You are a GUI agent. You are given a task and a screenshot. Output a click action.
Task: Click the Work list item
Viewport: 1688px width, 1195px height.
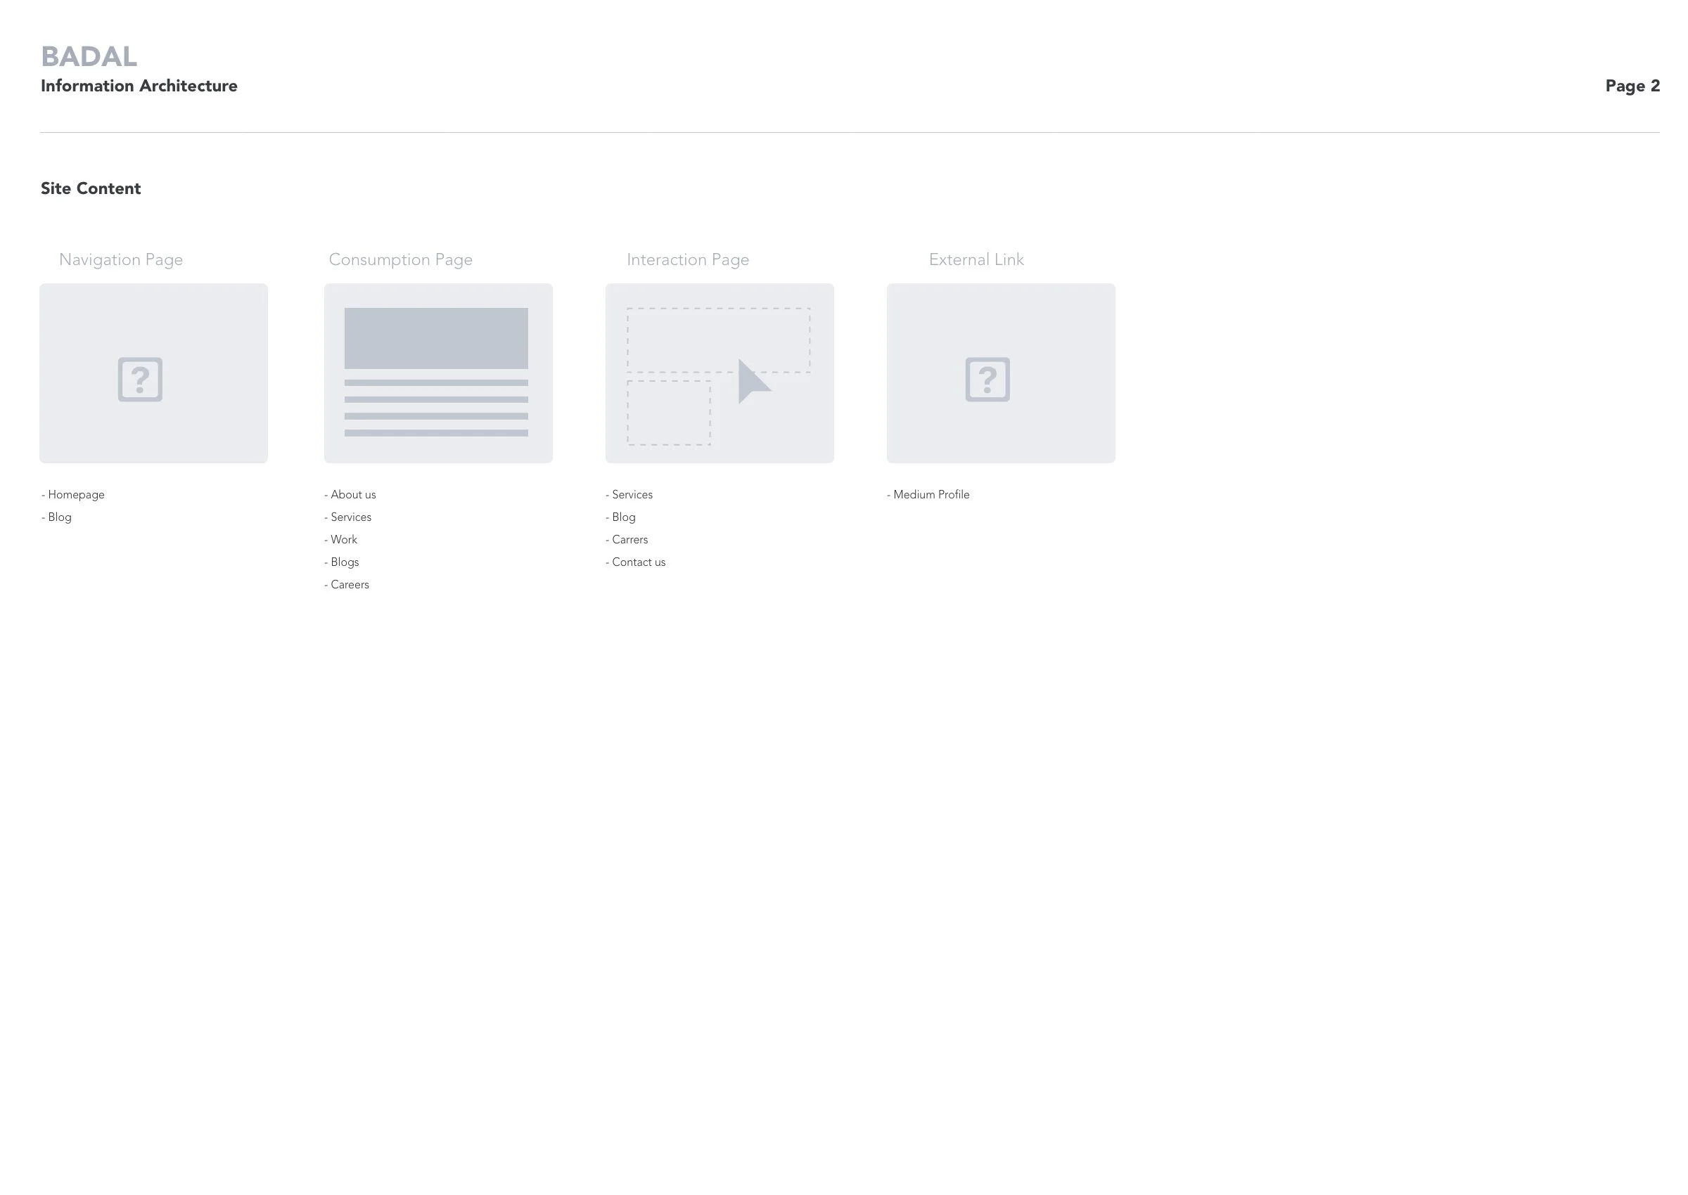tap(341, 539)
